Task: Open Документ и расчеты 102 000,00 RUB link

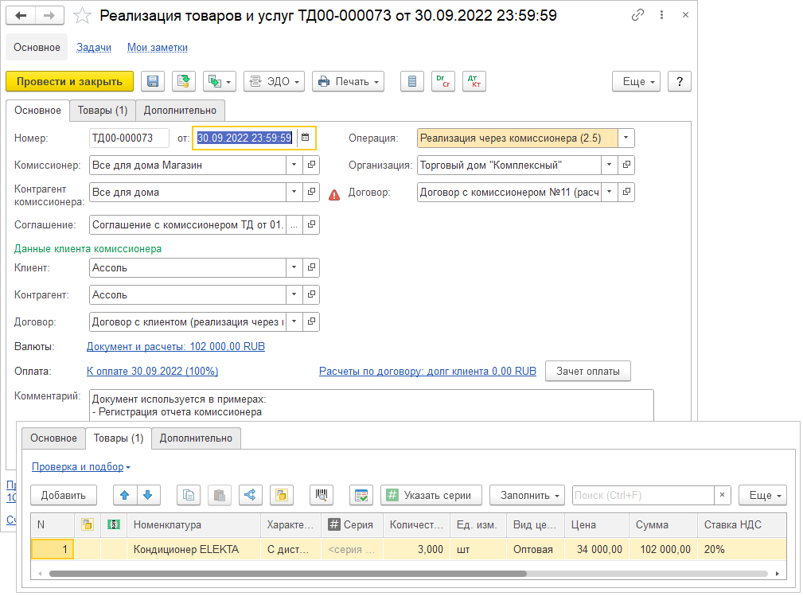Action: point(176,347)
